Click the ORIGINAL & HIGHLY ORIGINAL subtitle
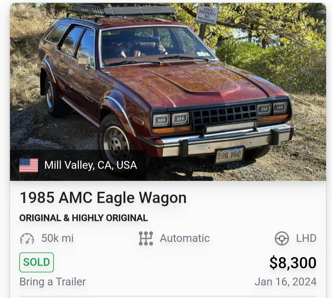332x298 pixels. [84, 218]
